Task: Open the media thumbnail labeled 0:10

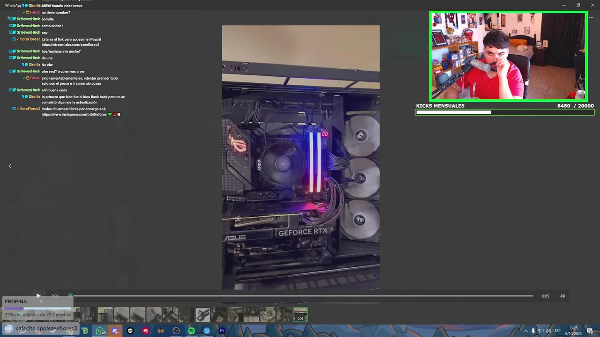Action: point(89,315)
